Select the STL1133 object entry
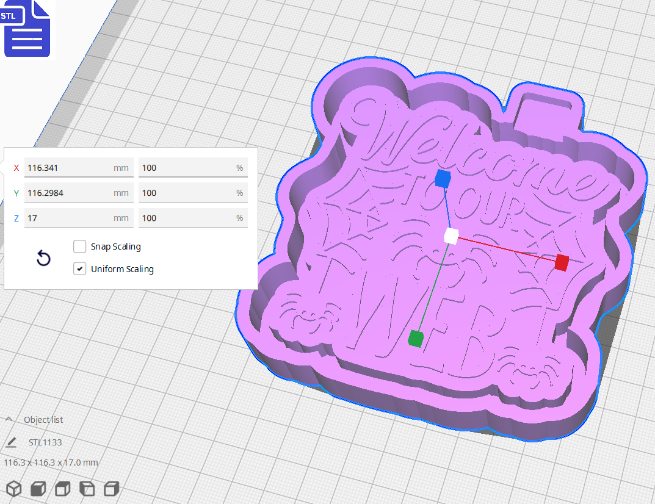This screenshot has width=655, height=504. point(45,442)
